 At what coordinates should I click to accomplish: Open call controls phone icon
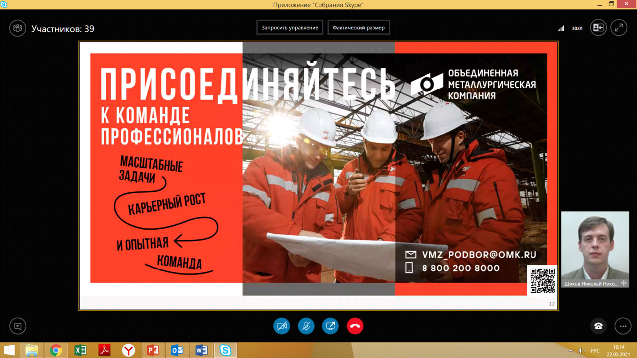coord(599,326)
